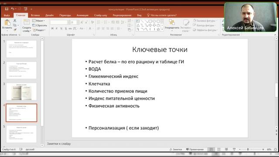Image resolution: width=279 pixels, height=157 pixels.
Task: Toggle bold (Ж) formatting
Action: [x=52, y=28]
